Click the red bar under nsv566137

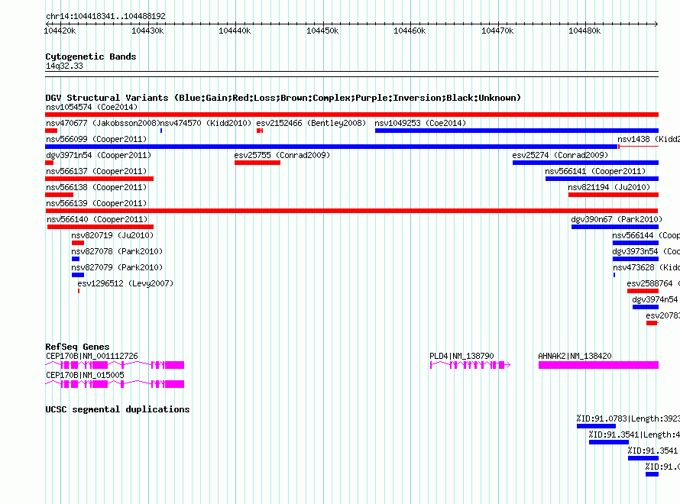point(99,179)
